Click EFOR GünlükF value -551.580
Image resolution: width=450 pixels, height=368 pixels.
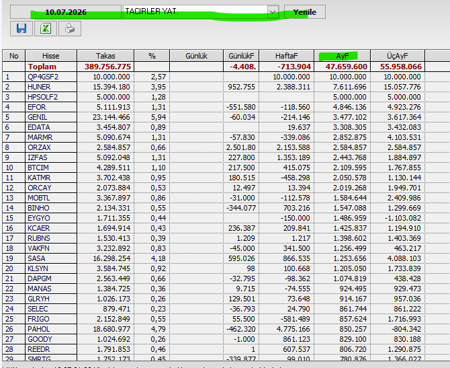click(240, 107)
